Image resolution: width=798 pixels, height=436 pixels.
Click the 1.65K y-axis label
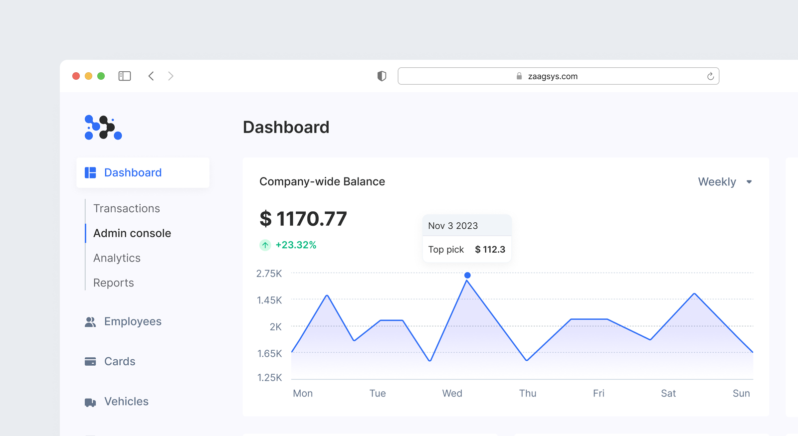coord(269,354)
